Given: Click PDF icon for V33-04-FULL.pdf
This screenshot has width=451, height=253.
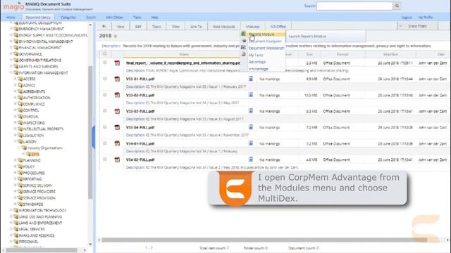Looking at the screenshot, I should pos(117,127).
